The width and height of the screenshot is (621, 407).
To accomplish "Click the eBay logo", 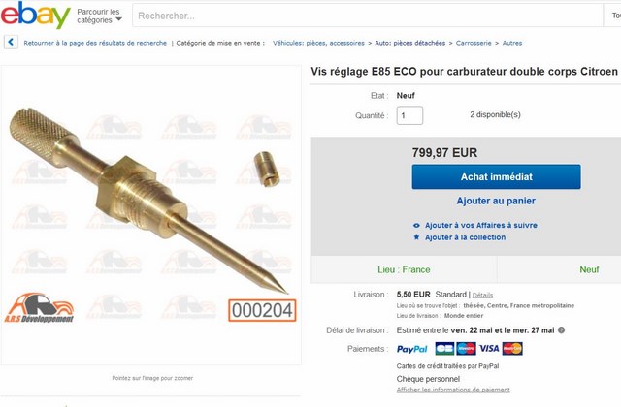I will [x=36, y=16].
